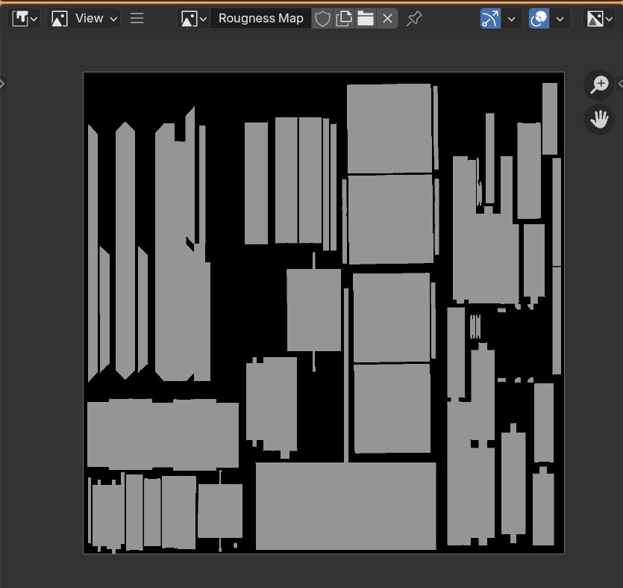Expand overlays options dropdown arrow
The height and width of the screenshot is (588, 623).
(x=560, y=18)
